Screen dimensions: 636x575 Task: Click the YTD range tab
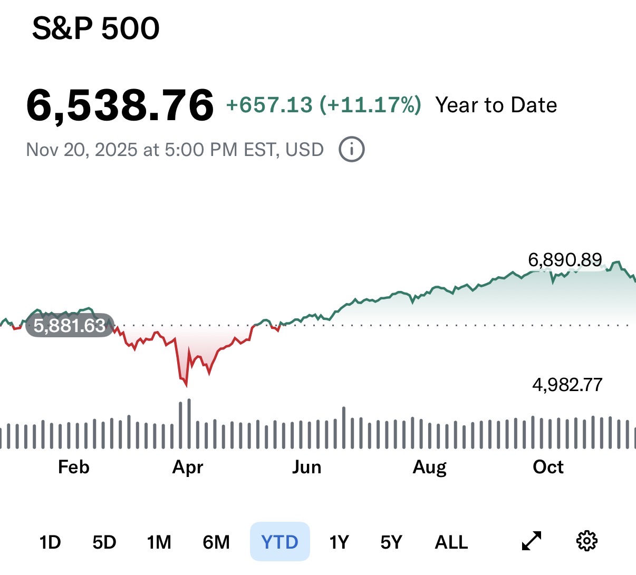280,542
